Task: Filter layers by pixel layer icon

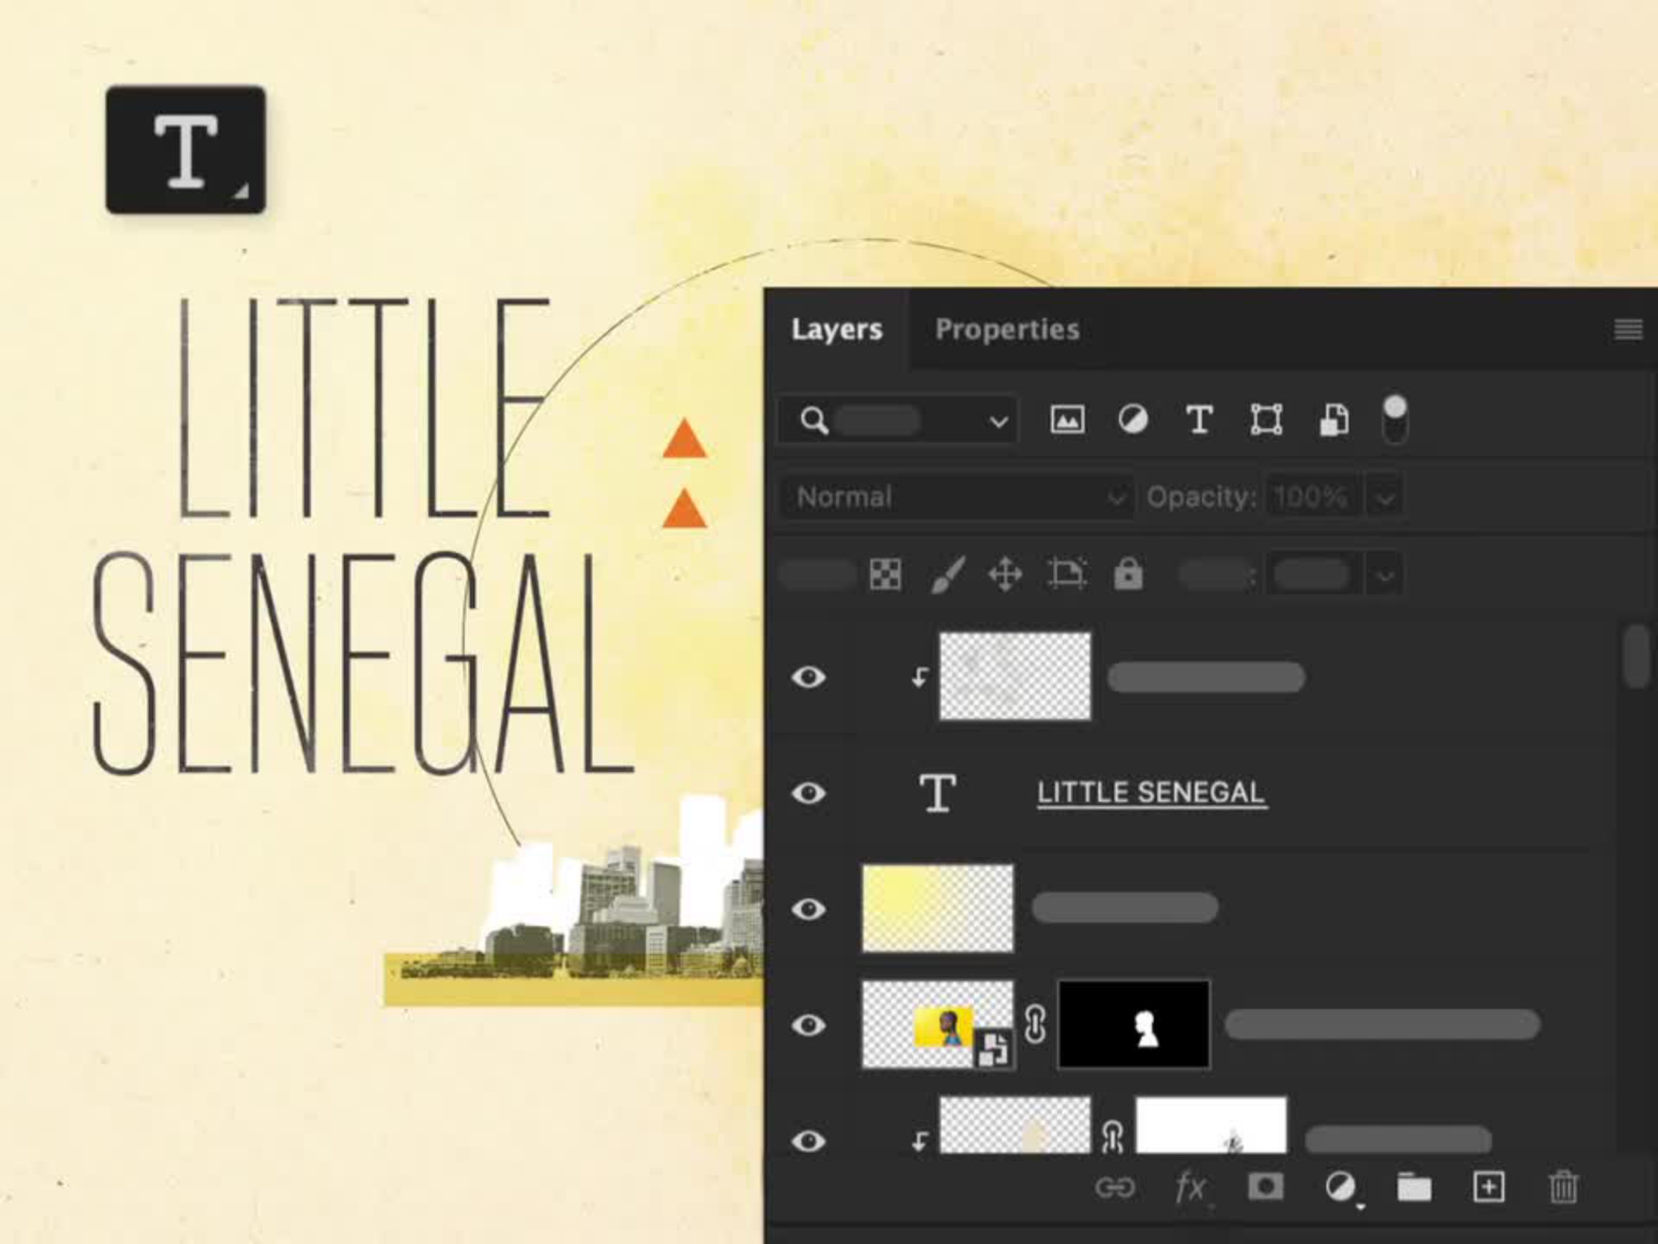Action: click(1067, 421)
